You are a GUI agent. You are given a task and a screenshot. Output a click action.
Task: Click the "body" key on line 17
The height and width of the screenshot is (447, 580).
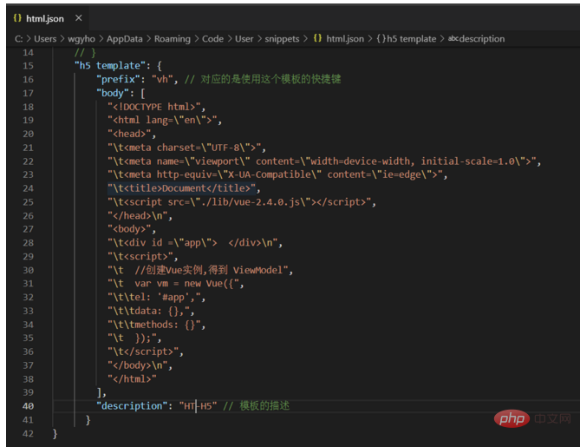[x=113, y=93]
